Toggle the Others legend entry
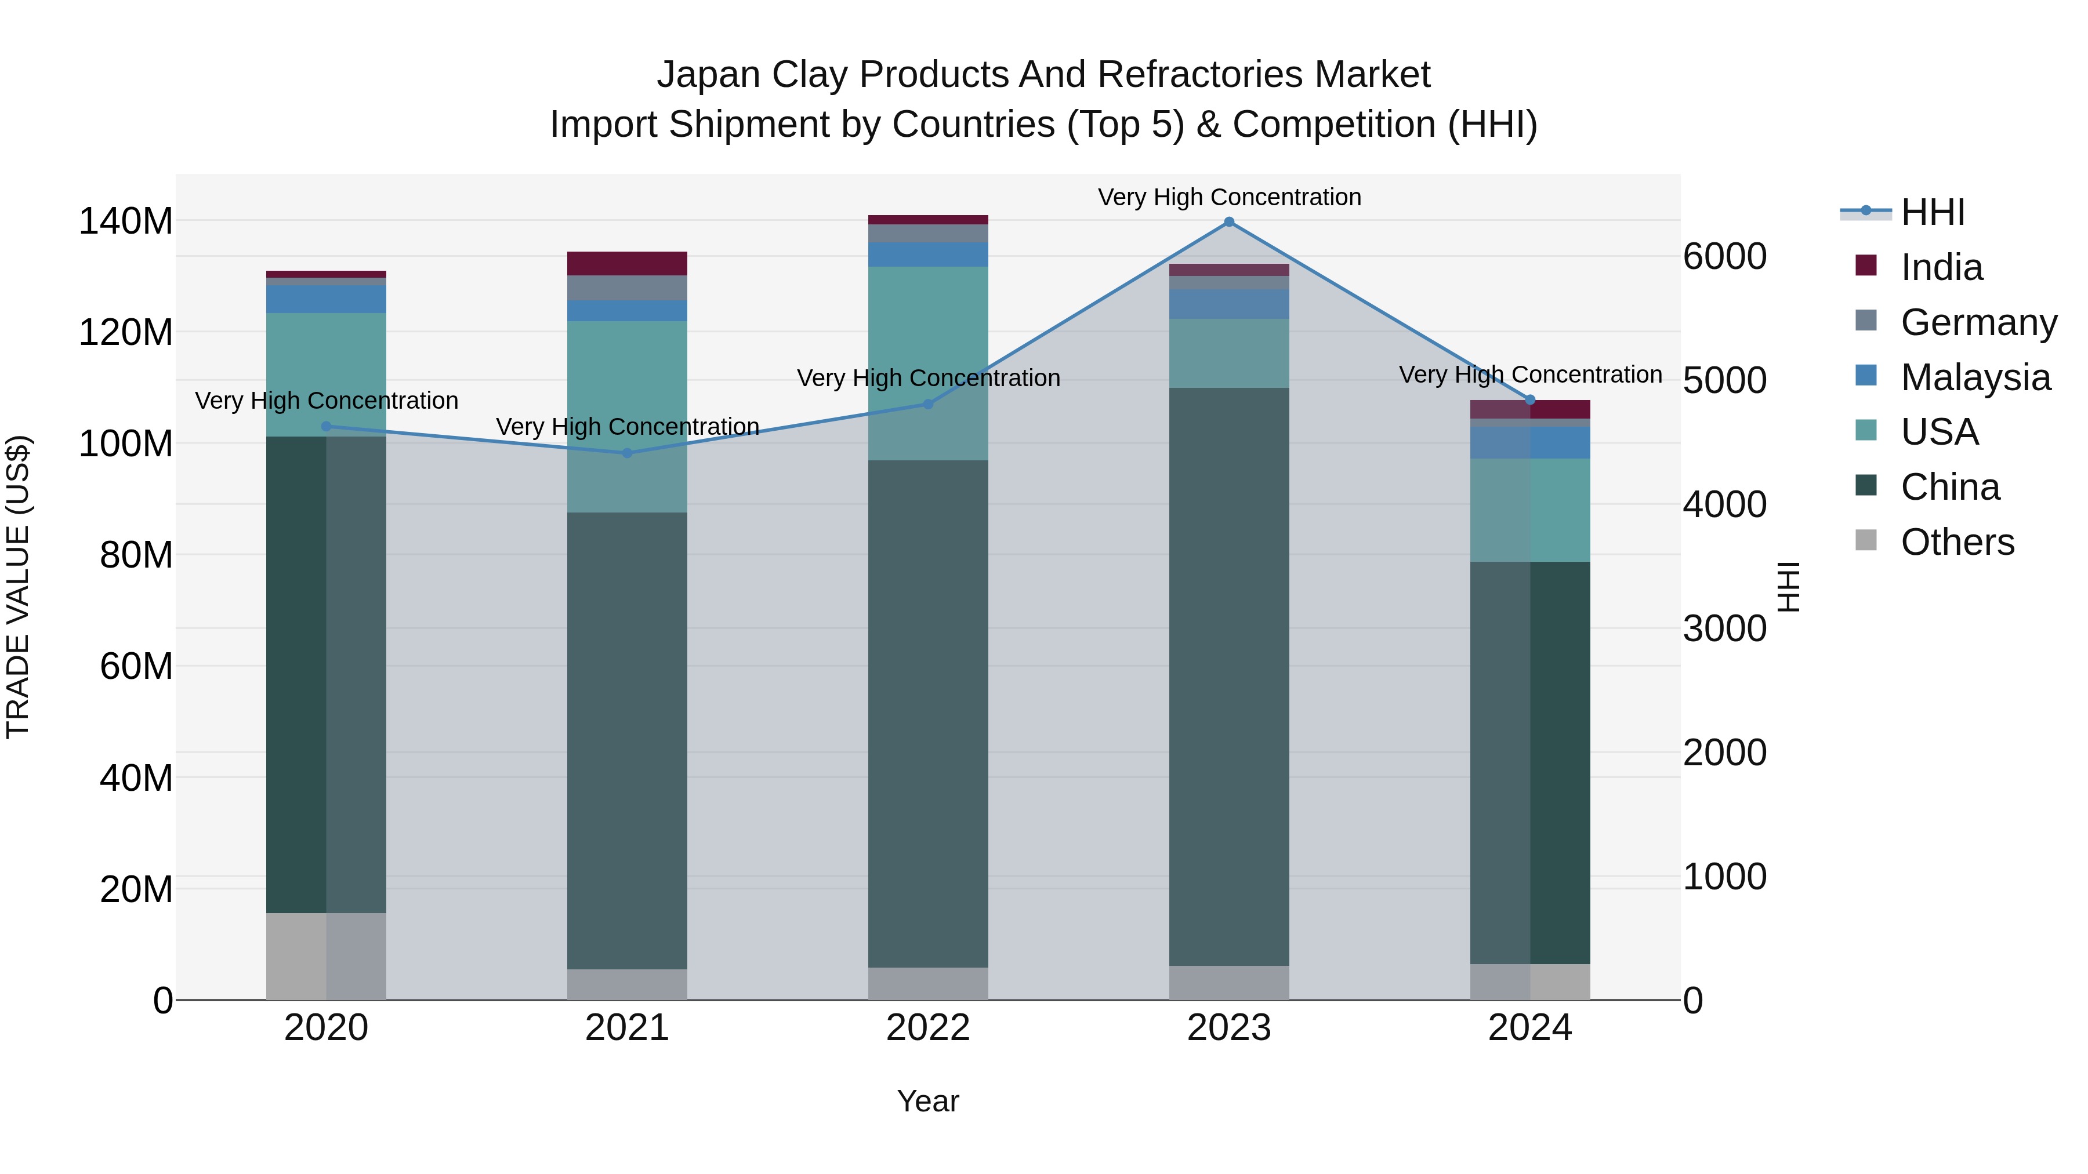Viewport: 2088px width, 1174px height. [x=1935, y=542]
